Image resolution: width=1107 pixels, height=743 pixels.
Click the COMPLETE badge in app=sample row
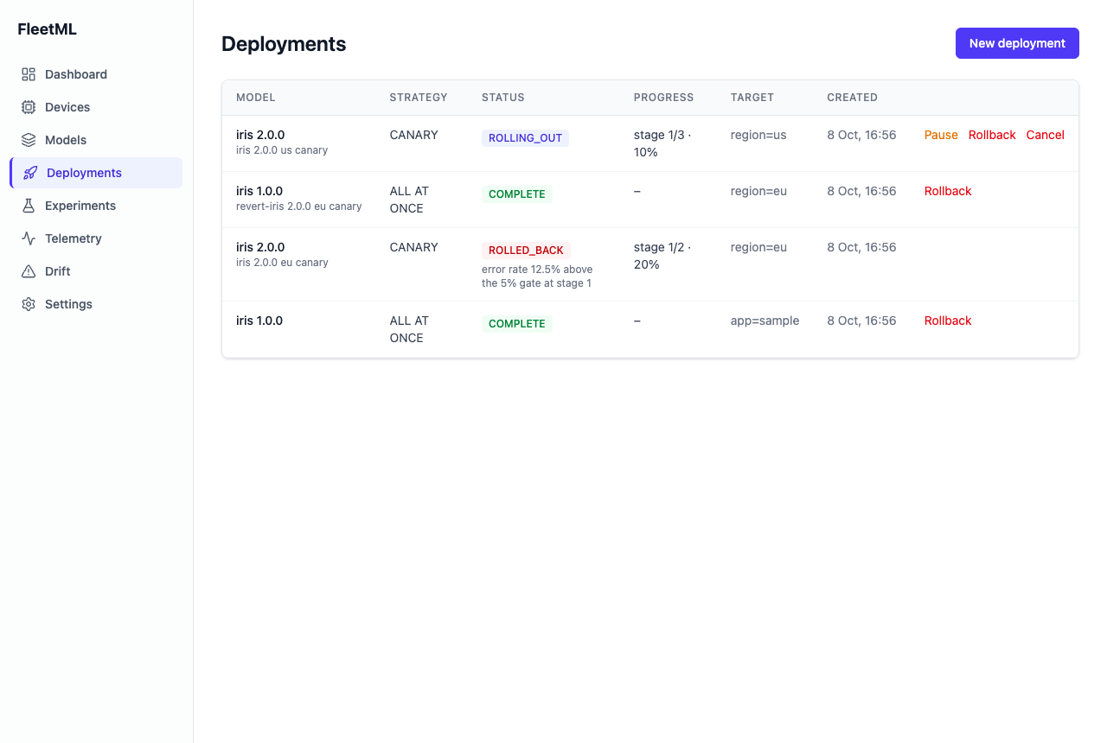[517, 324]
